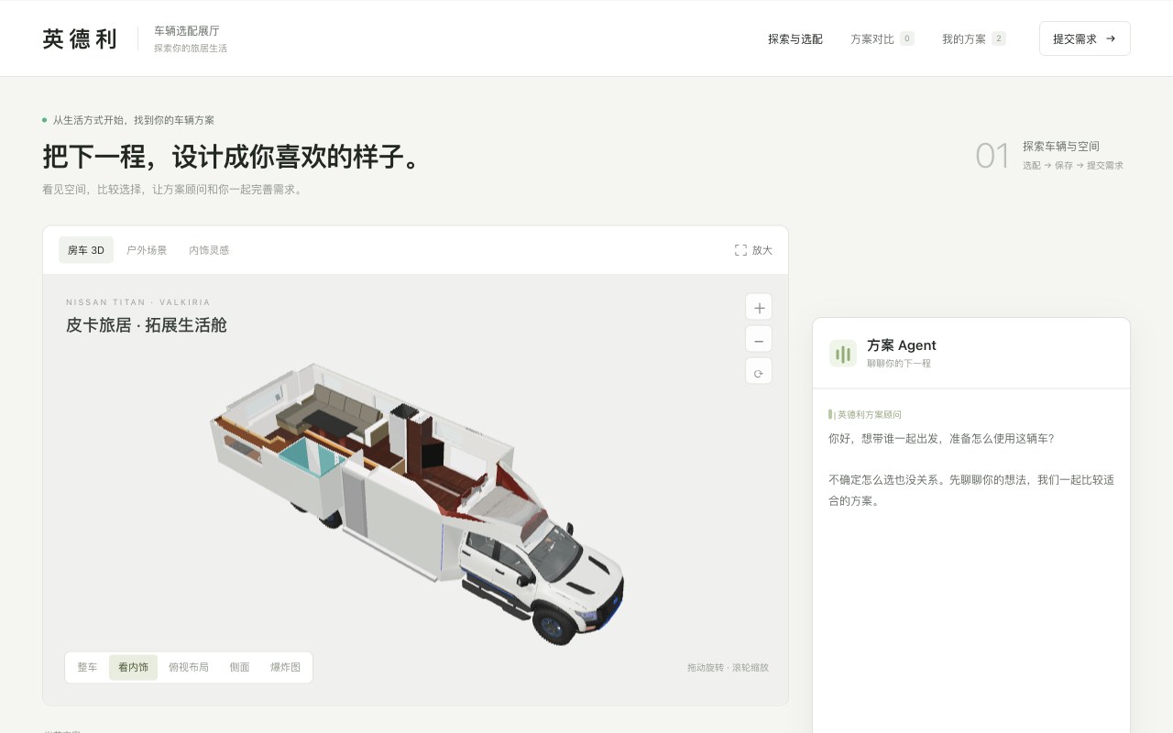1173x733 pixels.
Task: Click the 探索车辆与空间 step label
Action: (x=1061, y=146)
